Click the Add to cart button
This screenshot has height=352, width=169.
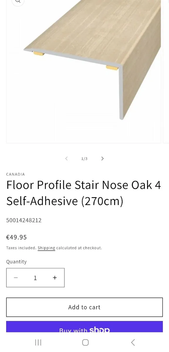pos(84,307)
